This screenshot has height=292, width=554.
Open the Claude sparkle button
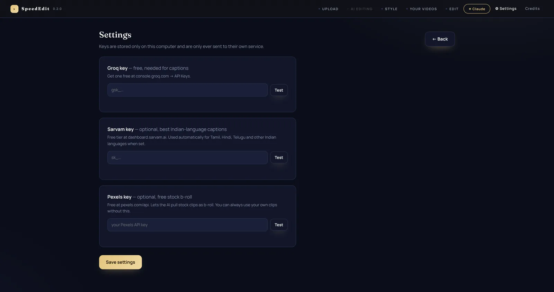(x=477, y=9)
